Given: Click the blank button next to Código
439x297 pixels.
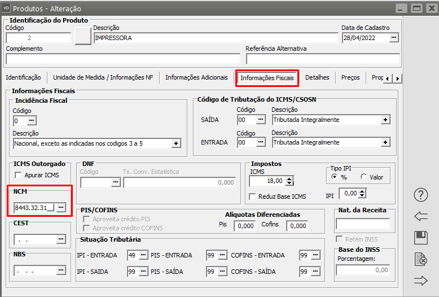Looking at the screenshot, I should [83, 36].
